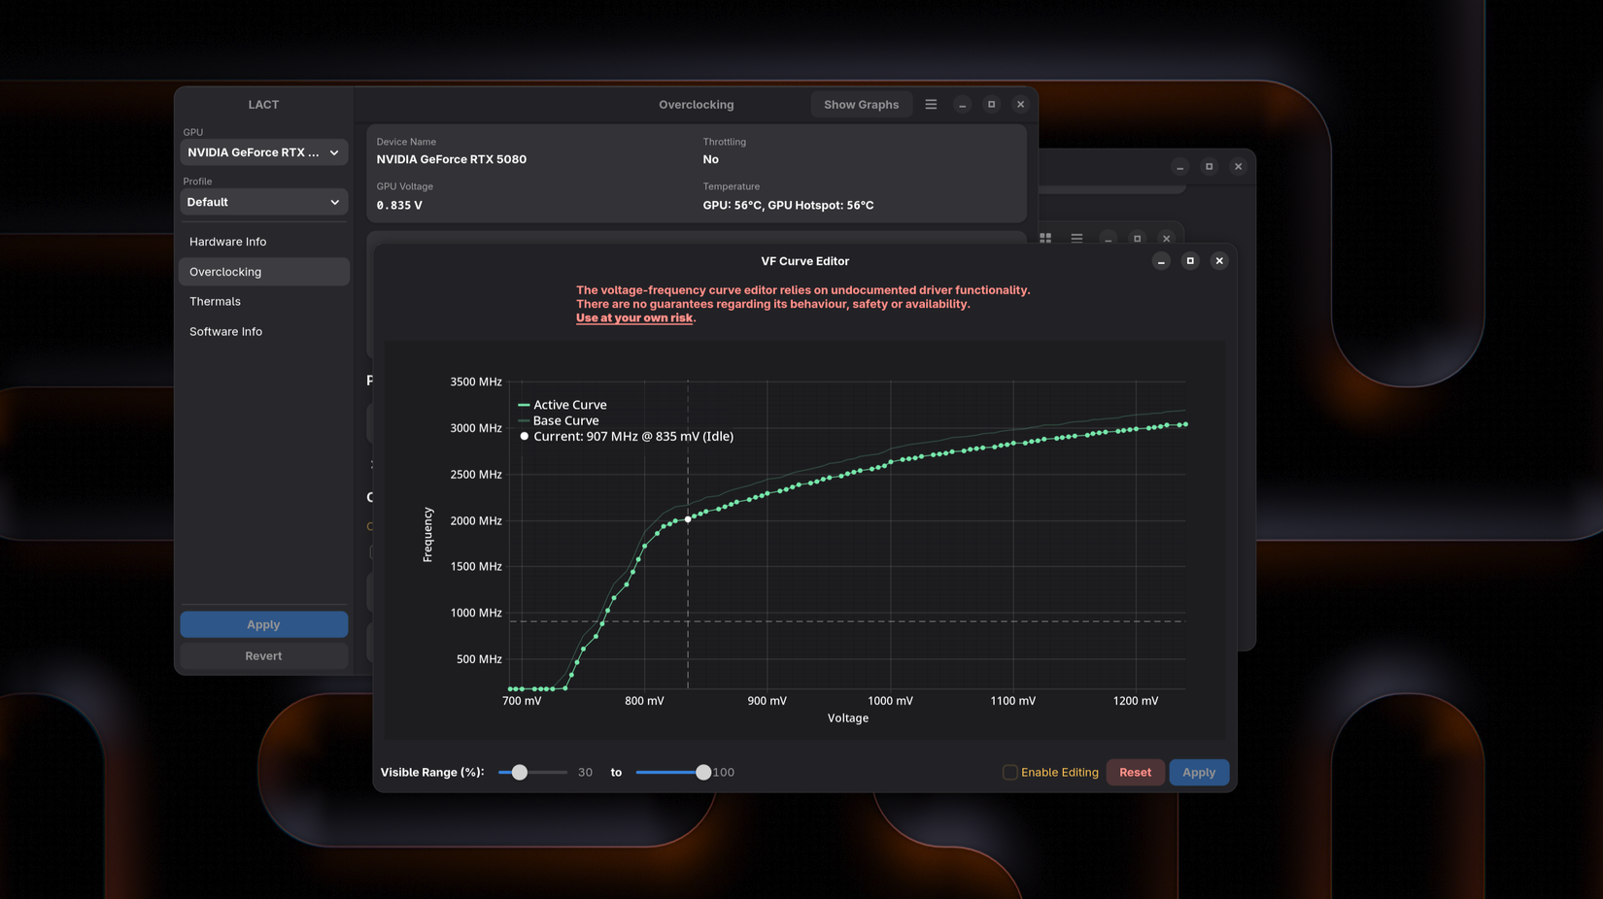Image resolution: width=1603 pixels, height=899 pixels.
Task: Apply settings in the LACT sidebar
Action: pyautogui.click(x=263, y=624)
